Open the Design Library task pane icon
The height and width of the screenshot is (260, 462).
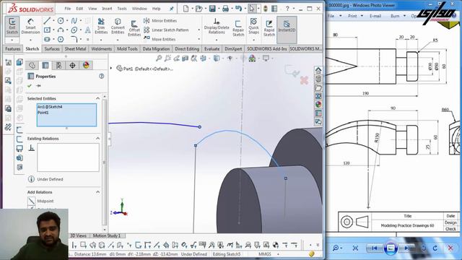(x=318, y=79)
